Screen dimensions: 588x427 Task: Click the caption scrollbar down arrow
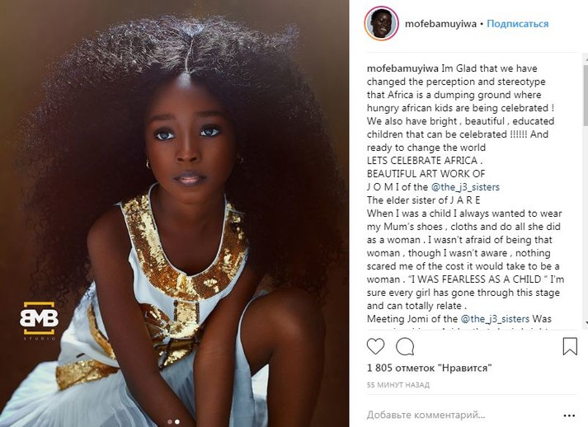pyautogui.click(x=586, y=323)
